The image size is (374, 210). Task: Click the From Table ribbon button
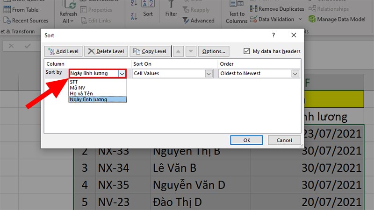click(x=21, y=10)
